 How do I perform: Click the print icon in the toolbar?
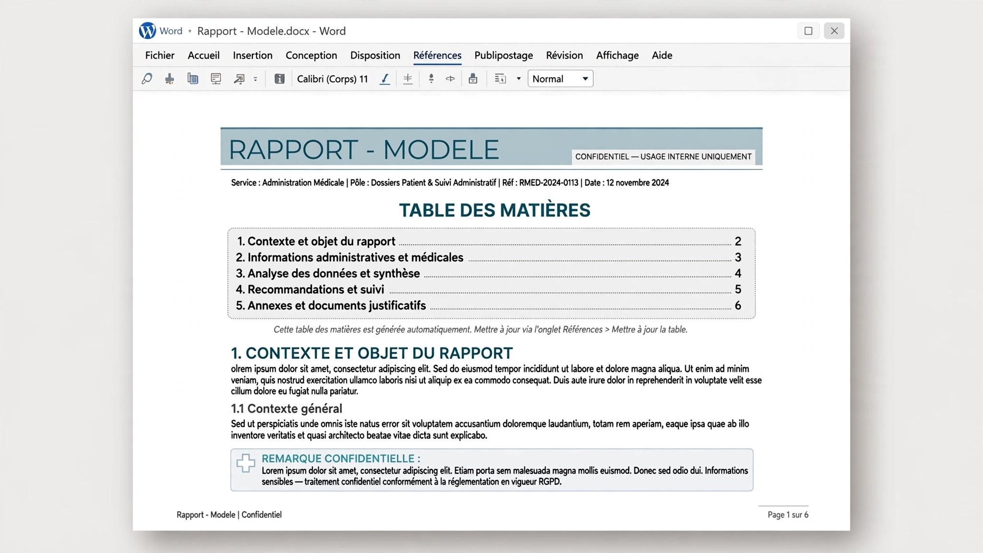click(473, 79)
